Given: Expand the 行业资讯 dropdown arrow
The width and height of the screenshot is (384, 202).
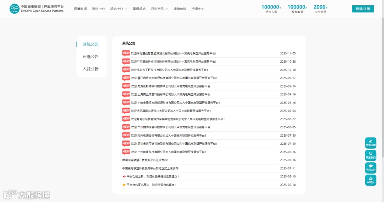Looking at the screenshot, I should pos(166,9).
